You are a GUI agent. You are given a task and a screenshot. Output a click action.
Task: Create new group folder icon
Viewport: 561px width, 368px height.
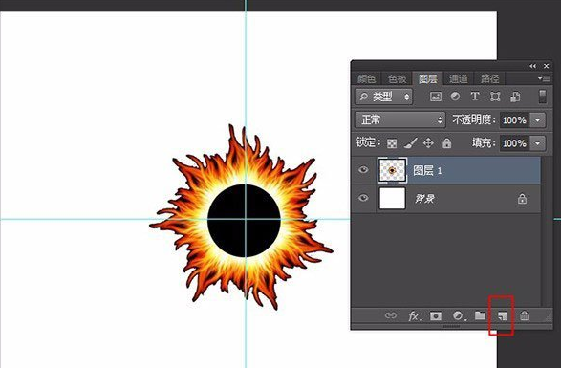pos(480,315)
